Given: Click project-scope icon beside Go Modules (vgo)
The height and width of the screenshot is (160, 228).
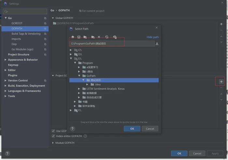Looking at the screenshot, I should click(x=45, y=50).
